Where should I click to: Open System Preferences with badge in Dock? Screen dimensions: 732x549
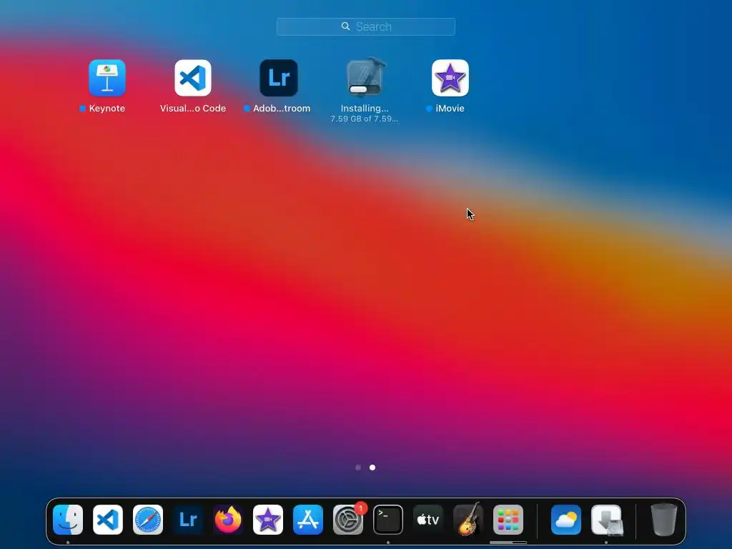tap(348, 520)
